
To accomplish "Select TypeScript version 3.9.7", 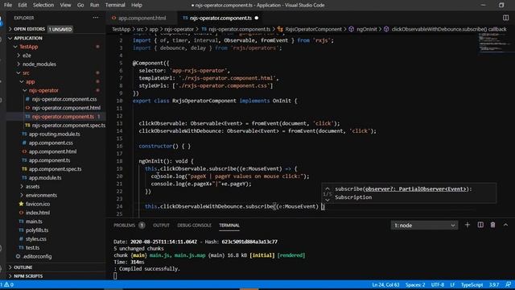I will pos(494,284).
